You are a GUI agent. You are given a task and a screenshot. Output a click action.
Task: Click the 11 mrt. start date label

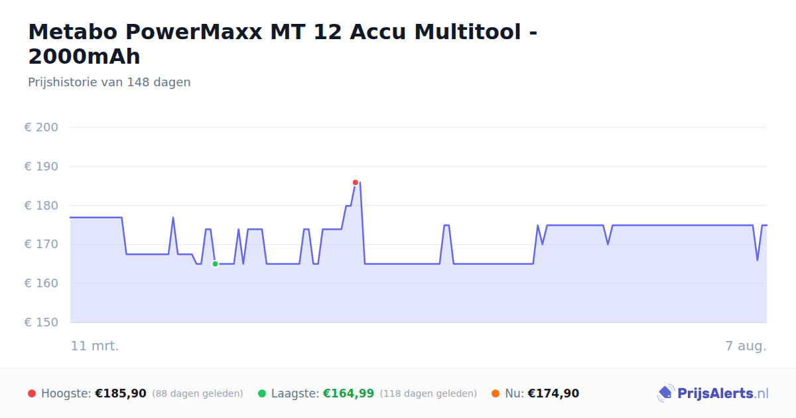[x=95, y=346]
